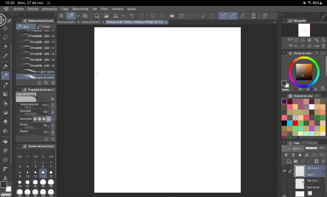The height and width of the screenshot is (197, 327).
Task: Click the trash icon below brush list
Action: (53, 83)
